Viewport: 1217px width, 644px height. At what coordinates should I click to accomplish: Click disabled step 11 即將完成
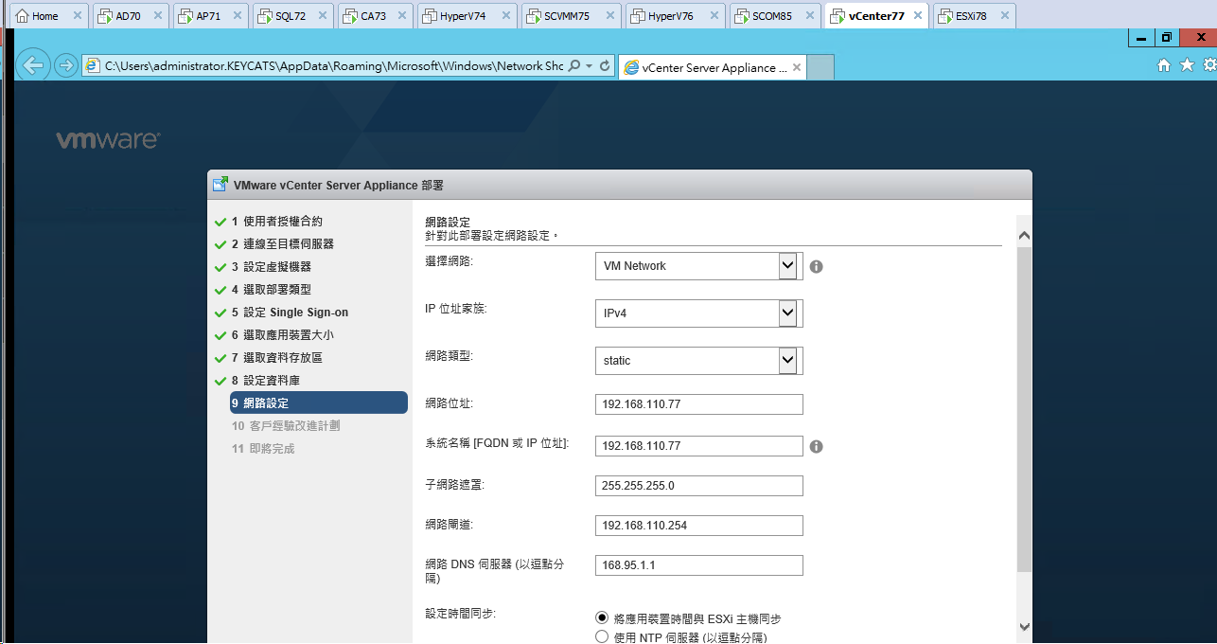(263, 449)
